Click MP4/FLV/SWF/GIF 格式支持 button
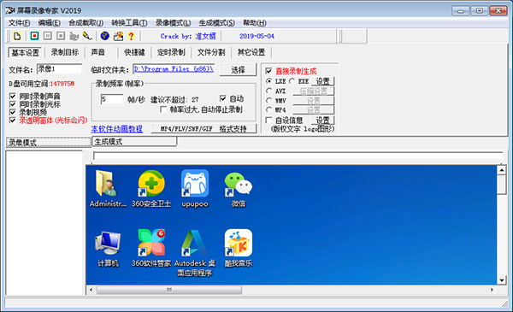Screen dimensions: 513x312 tap(203, 129)
